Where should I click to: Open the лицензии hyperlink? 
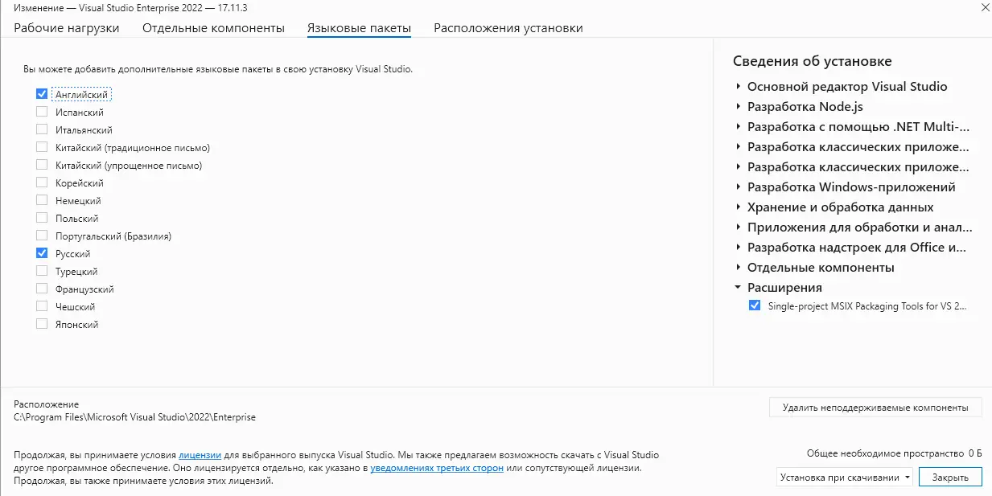tap(200, 455)
